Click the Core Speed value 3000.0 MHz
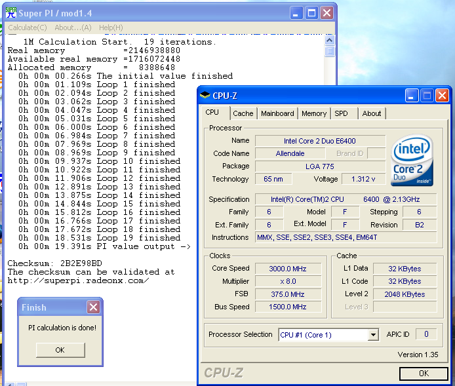 288,269
